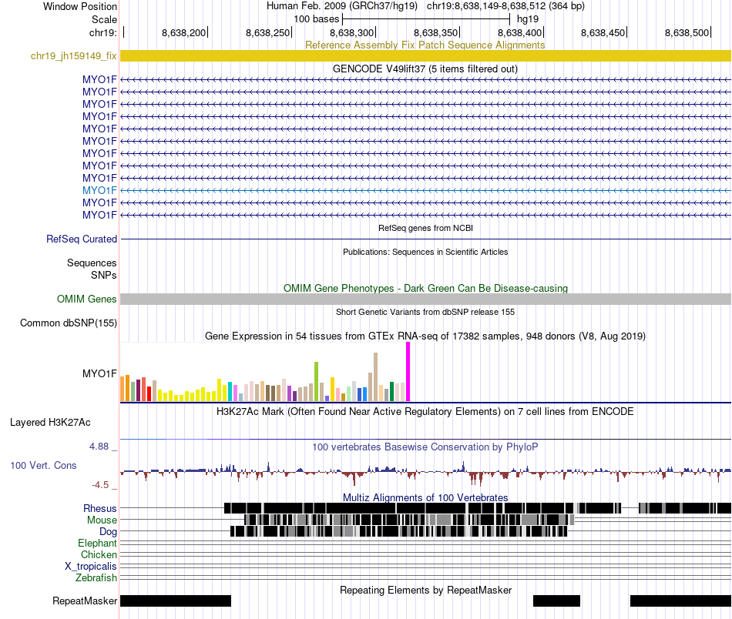Viewport: 732px width, 619px height.
Task: Click the 'RefSeq Curated' label
Action: 81,239
